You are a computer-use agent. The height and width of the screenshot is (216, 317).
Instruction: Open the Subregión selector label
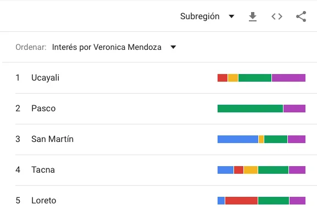200,16
